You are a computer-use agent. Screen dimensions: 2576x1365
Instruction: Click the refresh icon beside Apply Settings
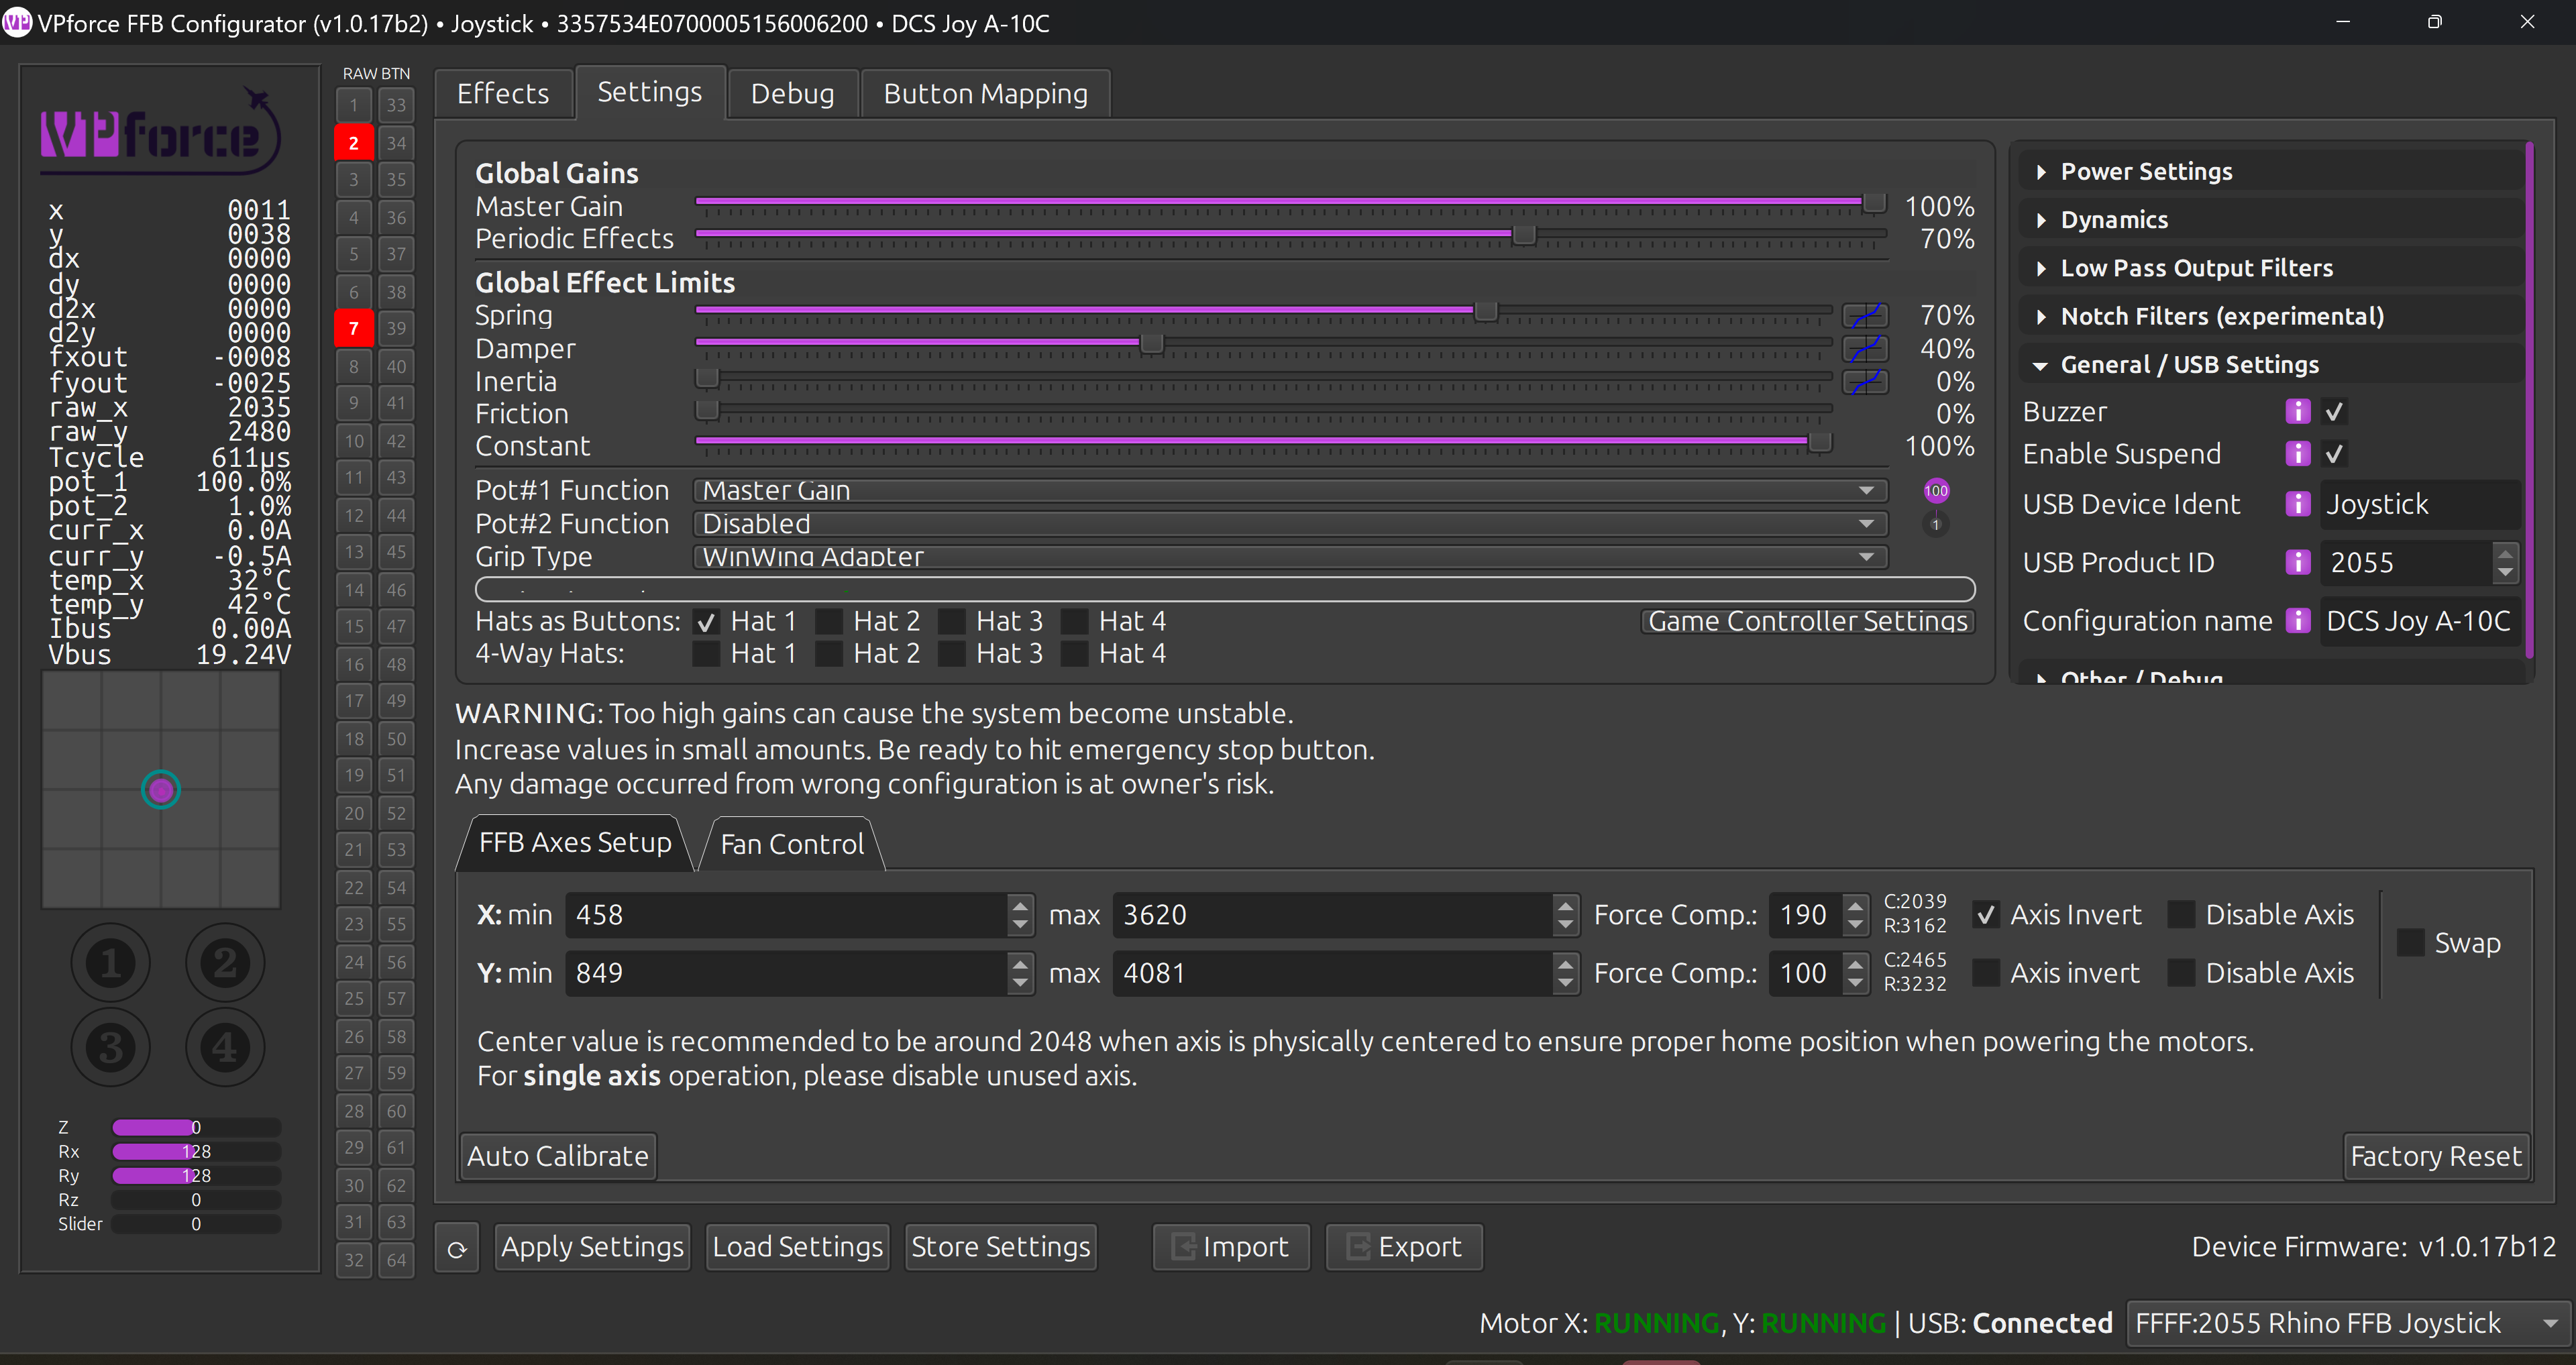tap(457, 1248)
